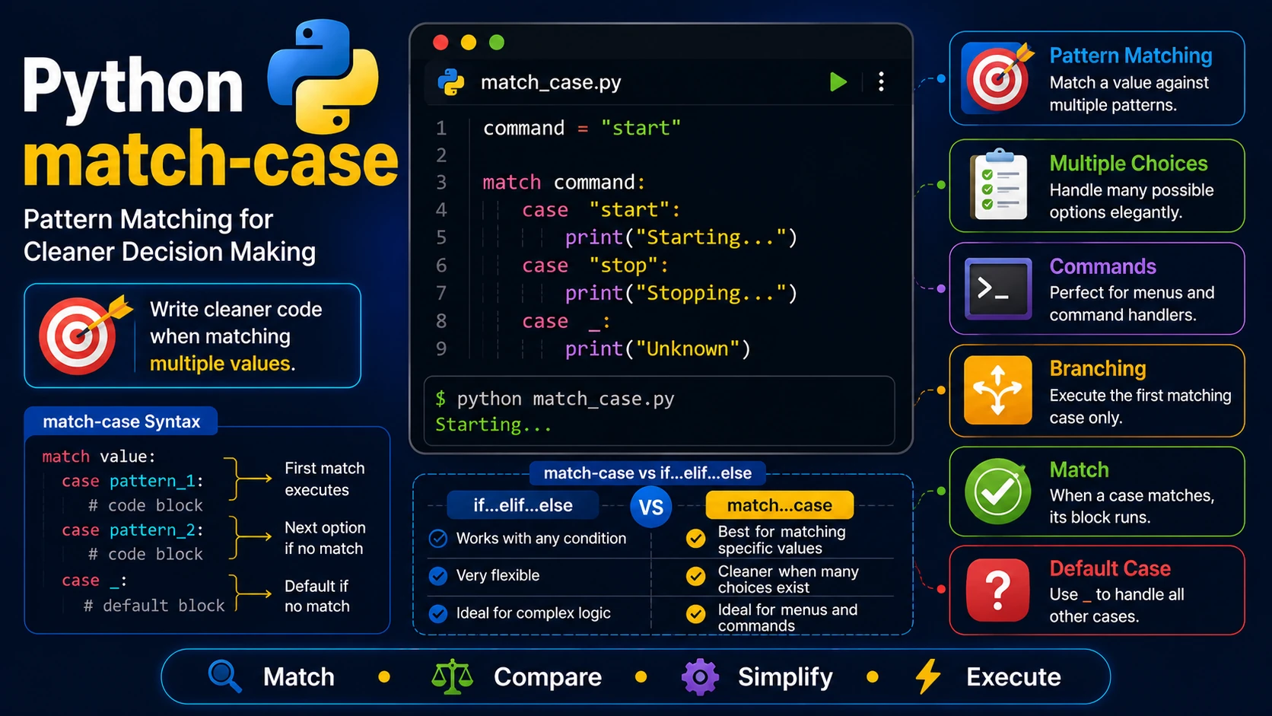The width and height of the screenshot is (1272, 716).
Task: Click the Simplify label in bottom bar
Action: coord(785,676)
